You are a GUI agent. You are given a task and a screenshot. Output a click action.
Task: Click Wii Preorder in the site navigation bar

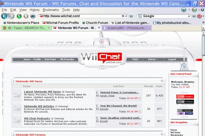[67, 60]
